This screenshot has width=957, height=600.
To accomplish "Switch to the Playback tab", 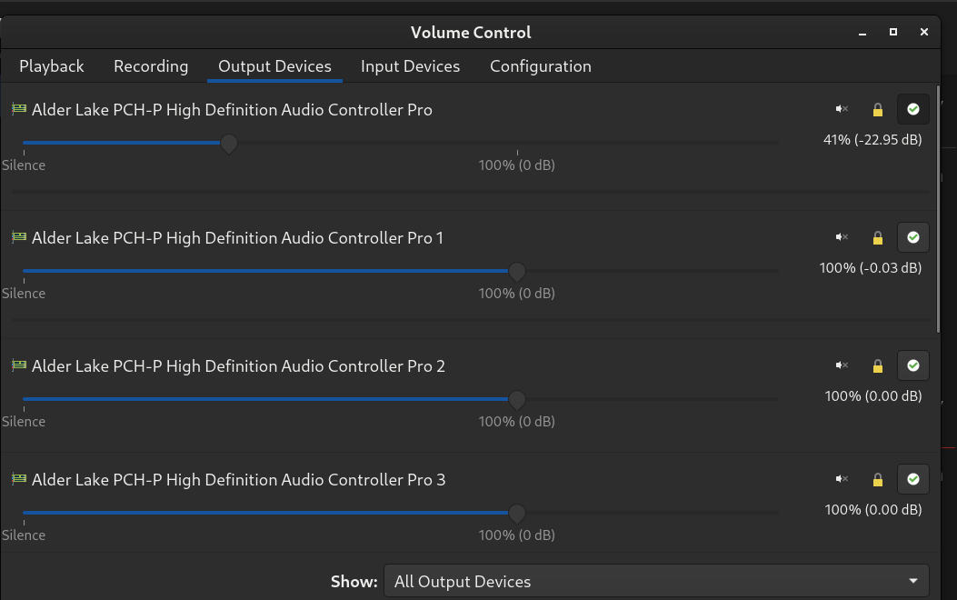I will tap(52, 66).
